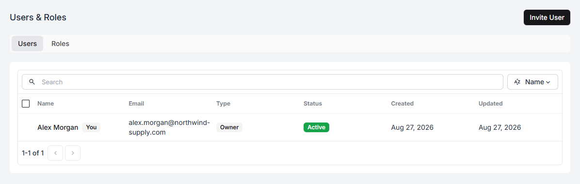Click the Updated date Aug 27, 2026
The height and width of the screenshot is (184, 580).
(x=499, y=127)
